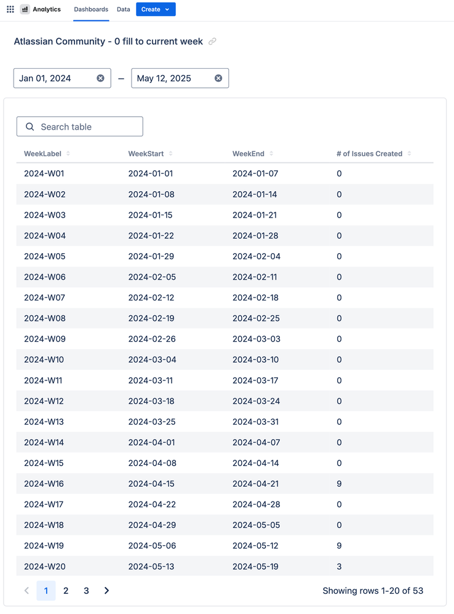Select cell 2024-W20

tap(45, 566)
